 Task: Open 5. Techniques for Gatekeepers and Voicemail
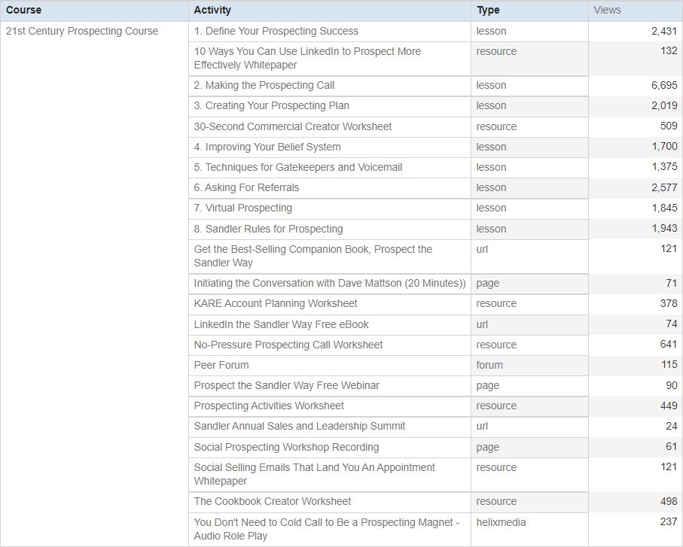298,168
